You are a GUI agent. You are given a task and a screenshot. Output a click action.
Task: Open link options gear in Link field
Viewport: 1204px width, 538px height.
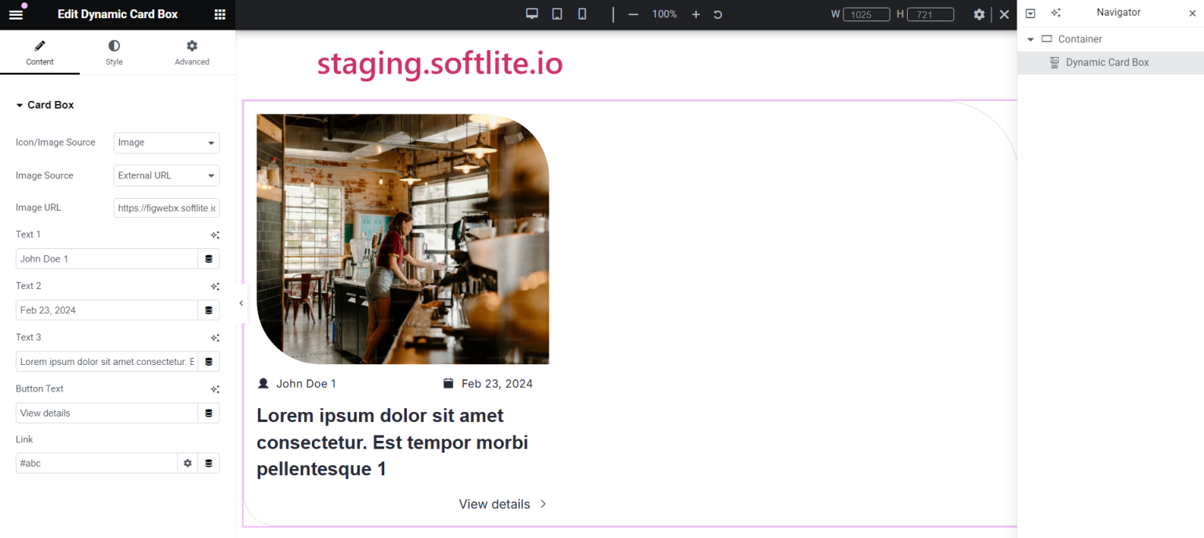[187, 463]
